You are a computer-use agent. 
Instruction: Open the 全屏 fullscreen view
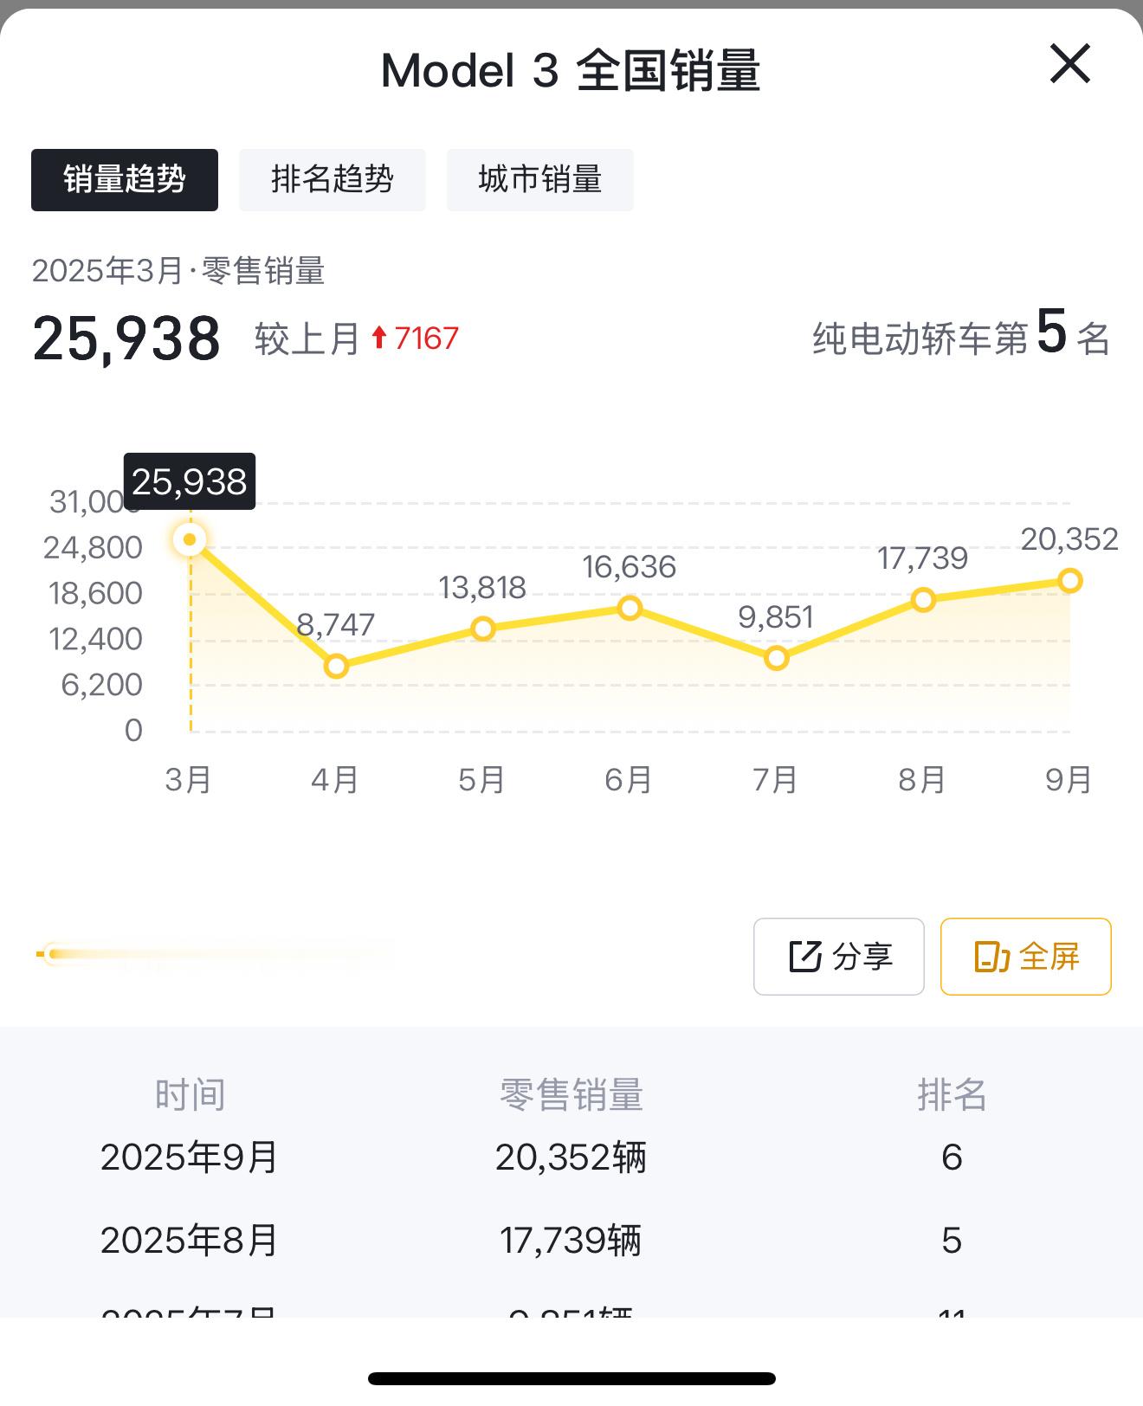pyautogui.click(x=1026, y=957)
